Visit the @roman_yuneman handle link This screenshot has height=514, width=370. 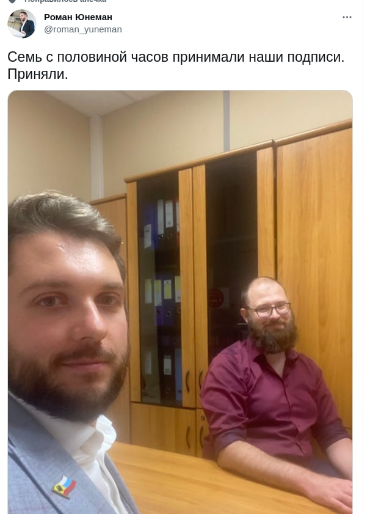83,29
